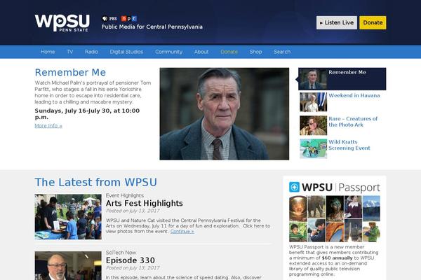Click the PBS logo icon

point(109,18)
